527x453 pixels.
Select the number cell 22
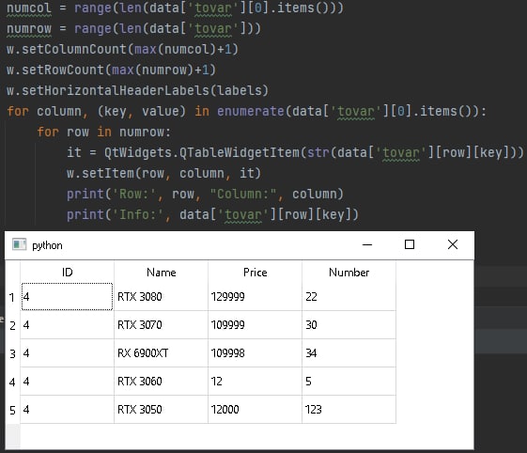tap(349, 297)
